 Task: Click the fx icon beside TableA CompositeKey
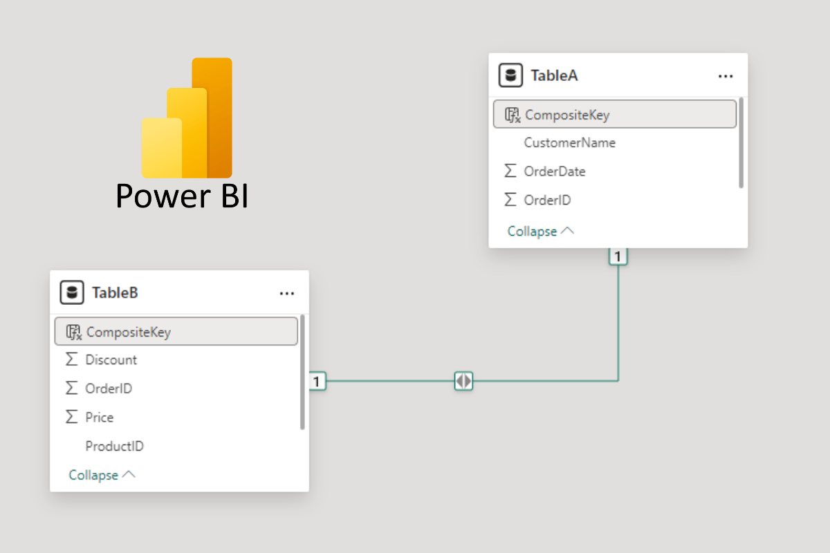click(512, 114)
